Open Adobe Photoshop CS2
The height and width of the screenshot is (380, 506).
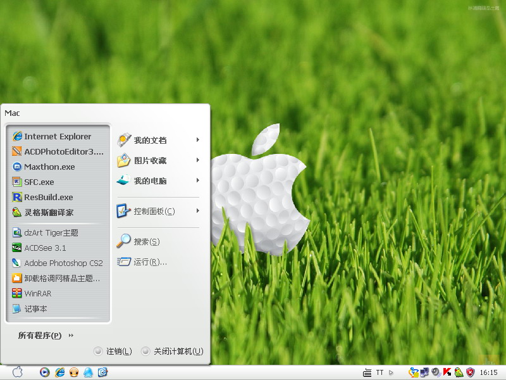pyautogui.click(x=58, y=263)
